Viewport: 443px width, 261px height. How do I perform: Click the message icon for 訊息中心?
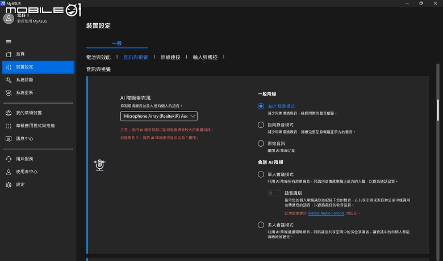coord(9,139)
